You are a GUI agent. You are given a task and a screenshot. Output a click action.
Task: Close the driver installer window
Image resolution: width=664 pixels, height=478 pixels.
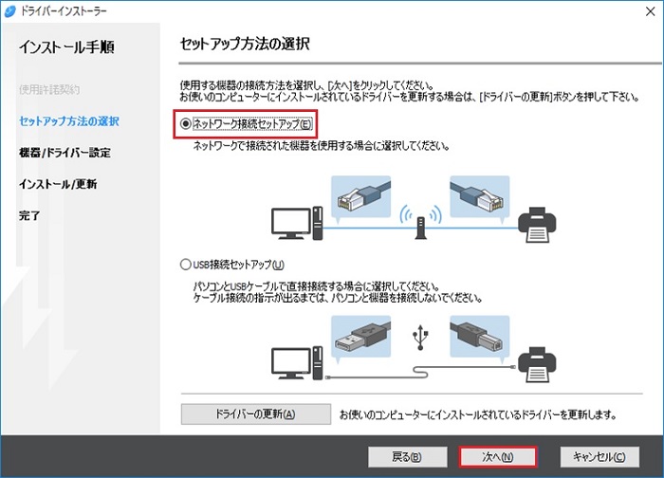pos(650,11)
